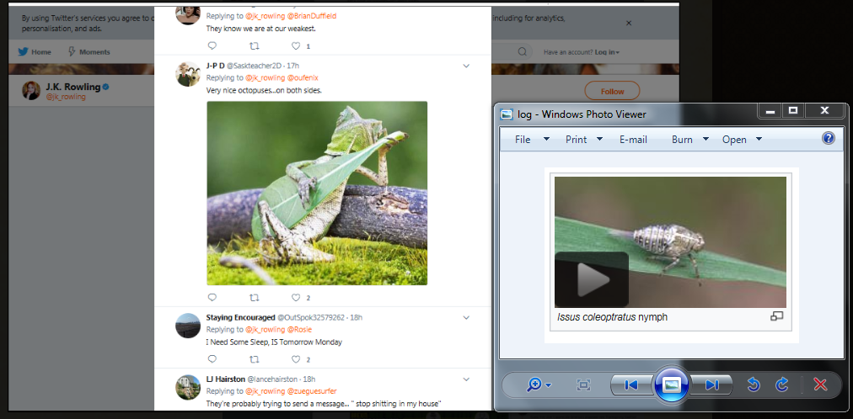Expand the File dropdown arrow
This screenshot has height=419, width=853.
click(x=547, y=139)
